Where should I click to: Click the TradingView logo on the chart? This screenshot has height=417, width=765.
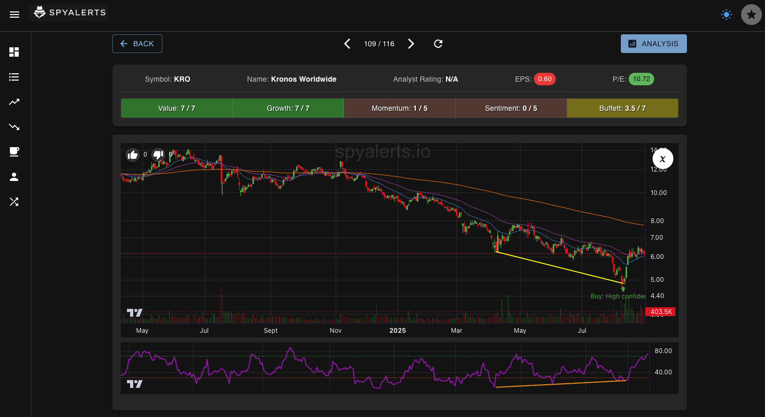134,312
